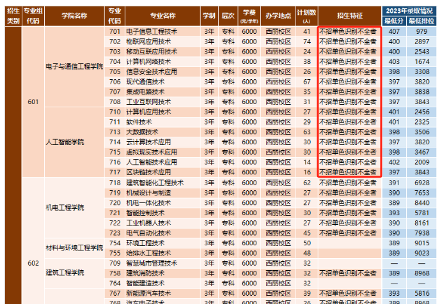Screen dimensions: 440x304
Task: Click the major 软件技术
Action: click(162, 122)
